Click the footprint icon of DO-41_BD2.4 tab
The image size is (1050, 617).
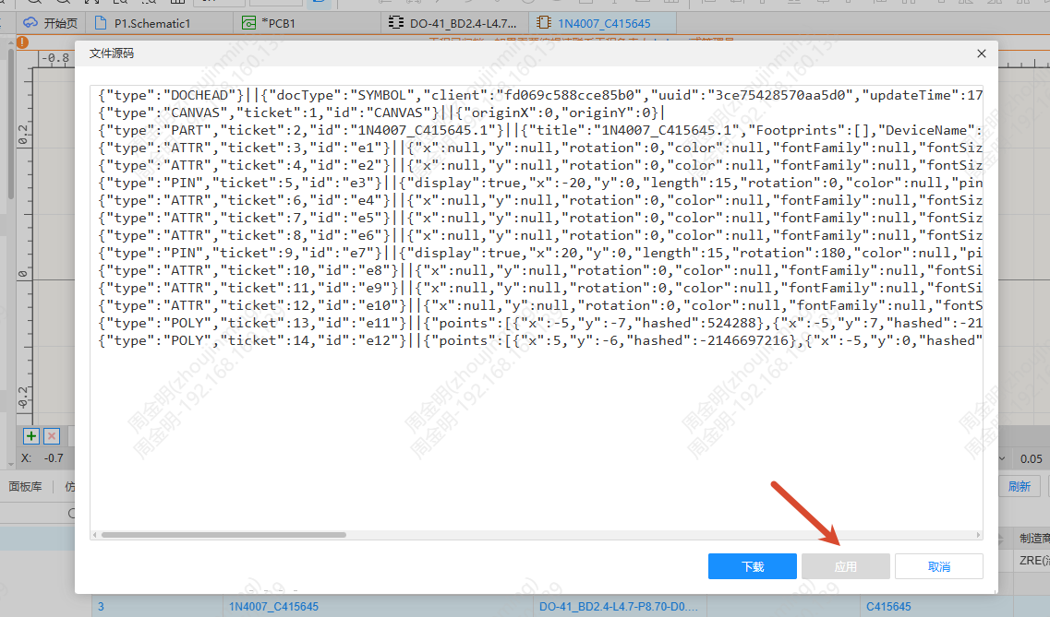tap(396, 23)
